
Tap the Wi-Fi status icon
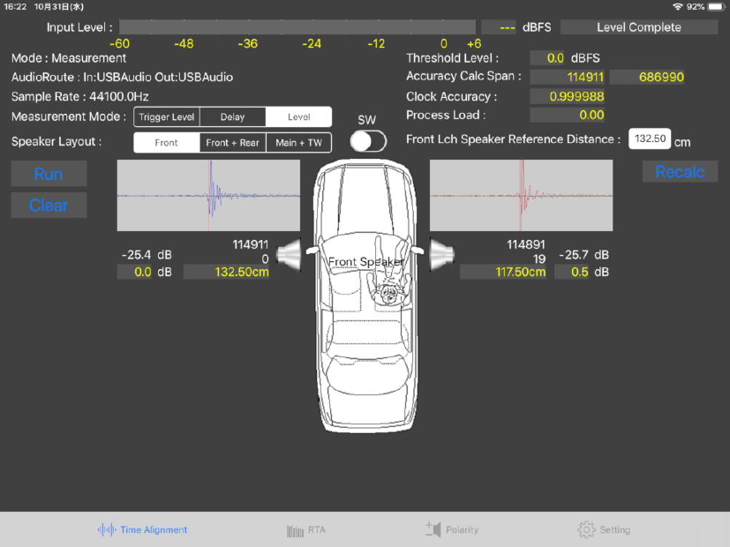[677, 6]
